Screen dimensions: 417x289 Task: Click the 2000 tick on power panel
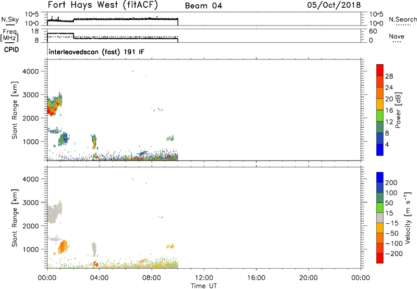click(x=31, y=118)
